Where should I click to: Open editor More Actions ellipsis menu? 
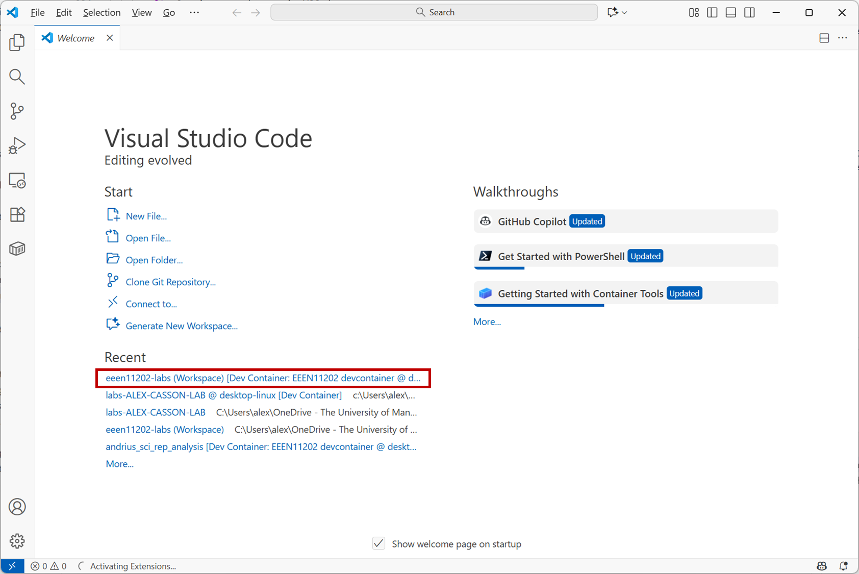click(x=843, y=38)
